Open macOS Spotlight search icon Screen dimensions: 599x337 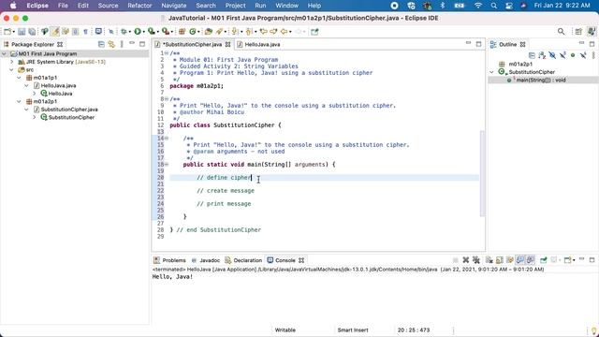493,6
